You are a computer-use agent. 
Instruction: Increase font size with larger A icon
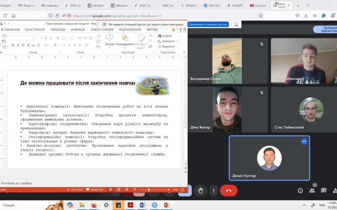tap(46, 38)
